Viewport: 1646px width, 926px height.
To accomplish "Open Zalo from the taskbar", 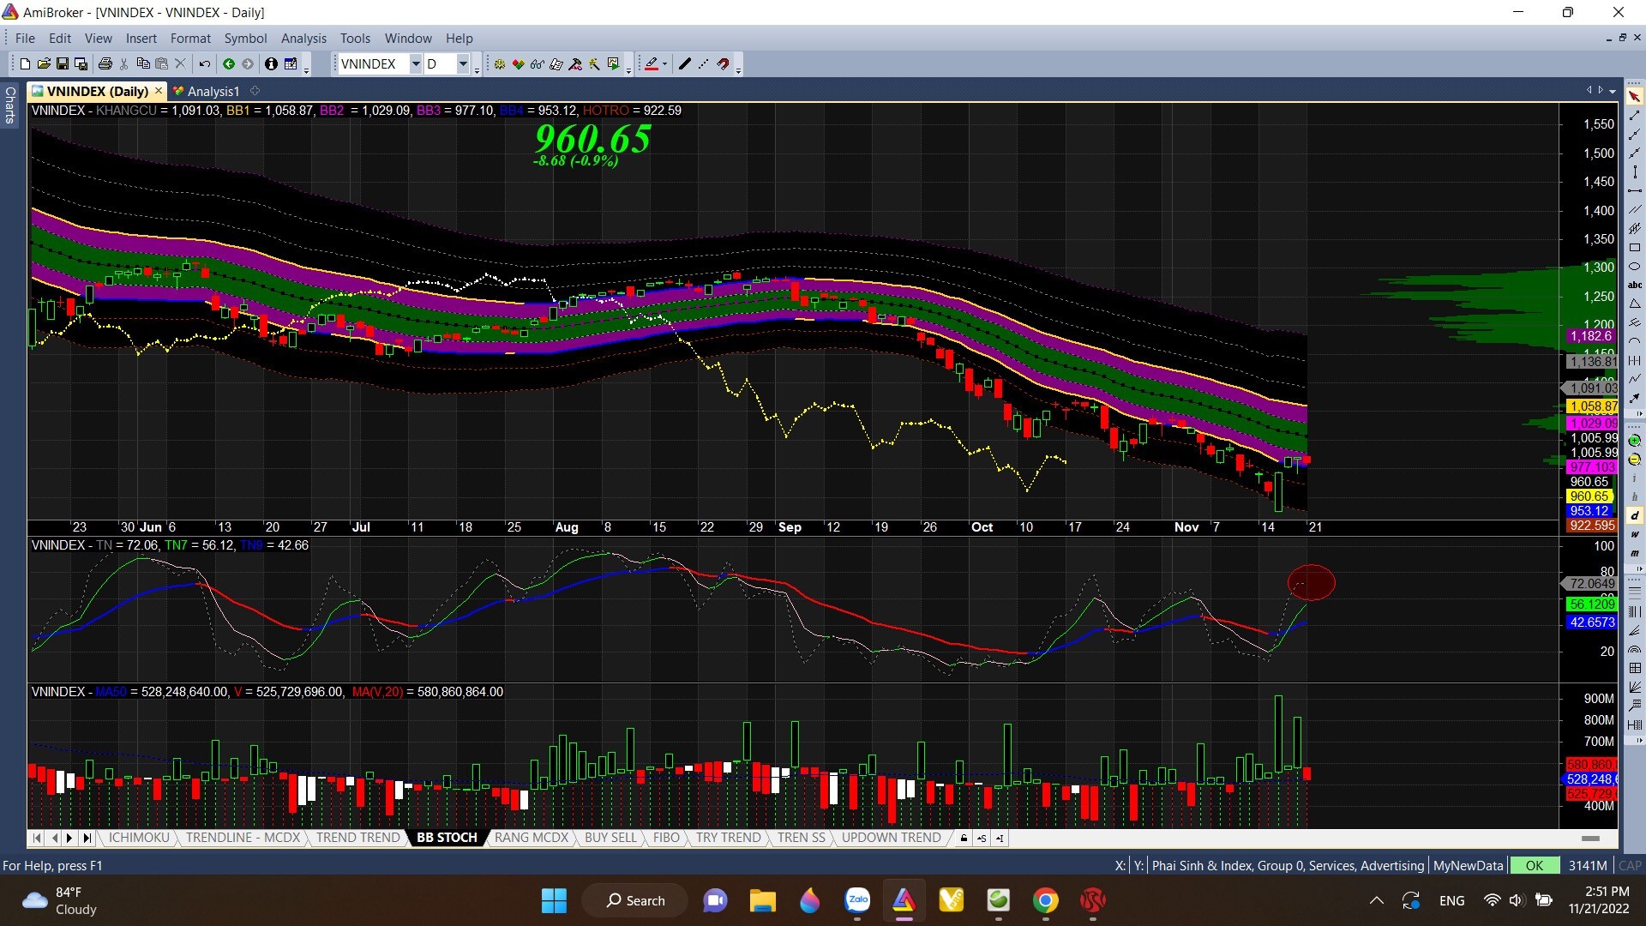I will (857, 900).
